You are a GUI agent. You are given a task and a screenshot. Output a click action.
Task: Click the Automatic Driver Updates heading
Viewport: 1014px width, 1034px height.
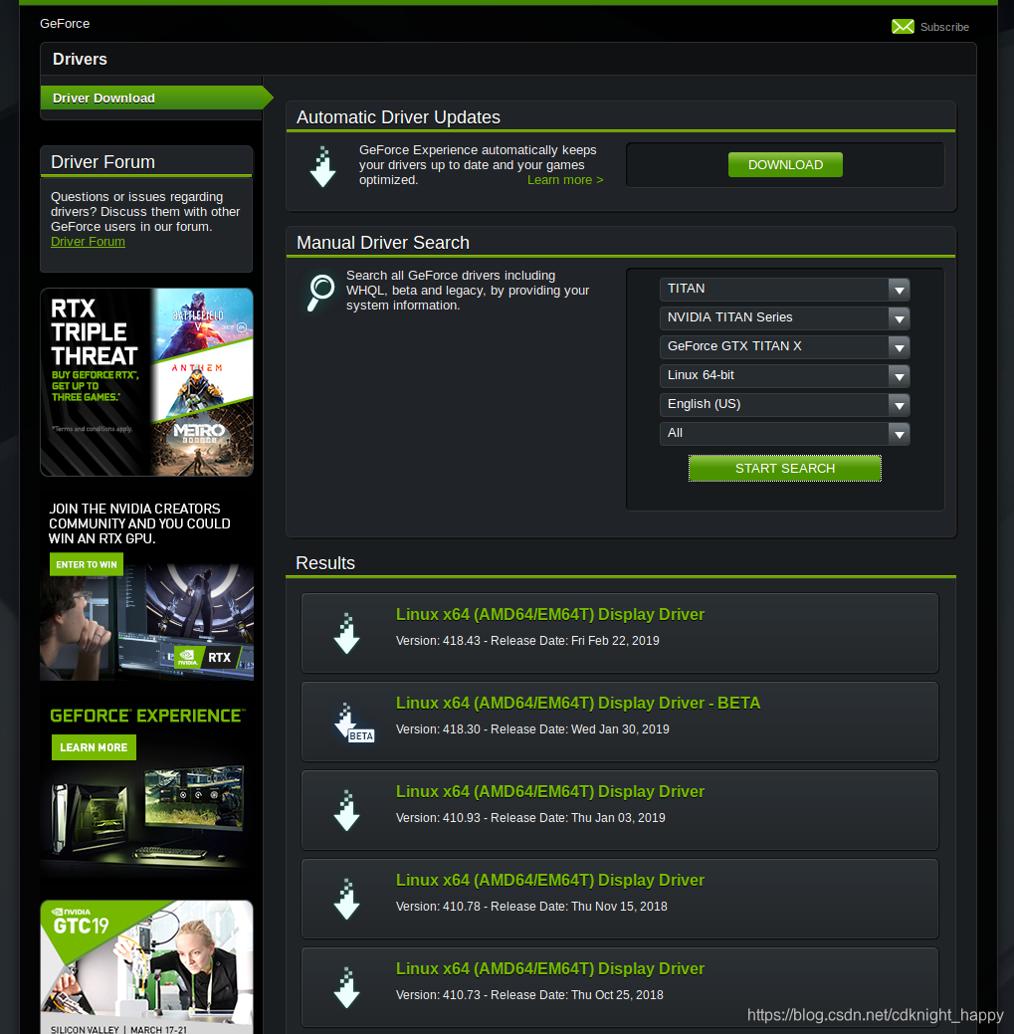tap(398, 117)
